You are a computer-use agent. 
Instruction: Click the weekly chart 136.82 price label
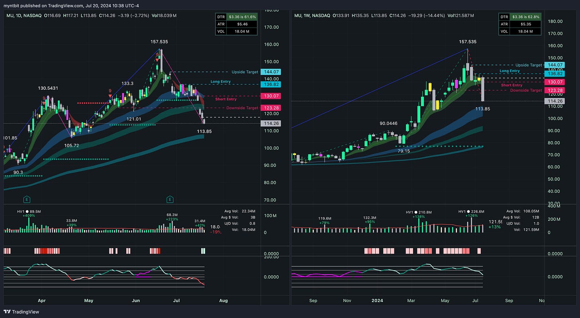555,74
